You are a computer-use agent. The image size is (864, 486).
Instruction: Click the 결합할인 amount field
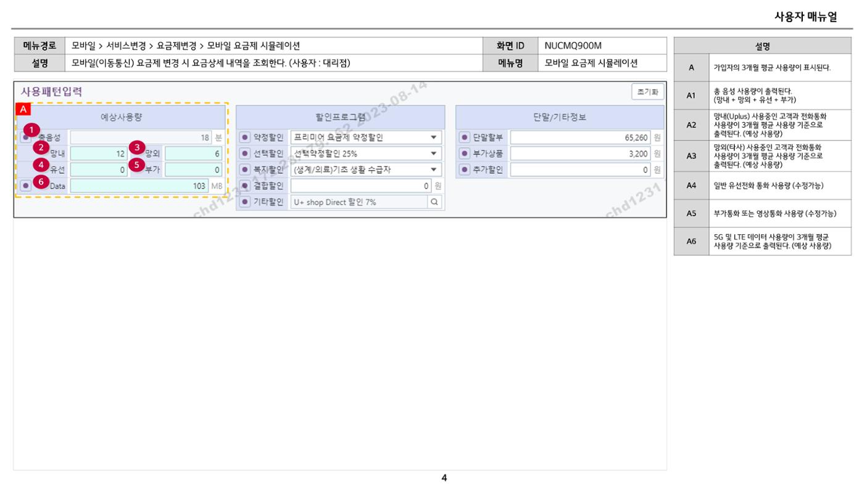[360, 186]
